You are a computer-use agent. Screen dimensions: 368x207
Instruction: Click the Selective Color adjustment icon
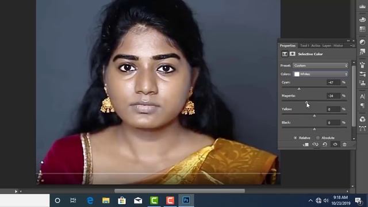click(285, 54)
